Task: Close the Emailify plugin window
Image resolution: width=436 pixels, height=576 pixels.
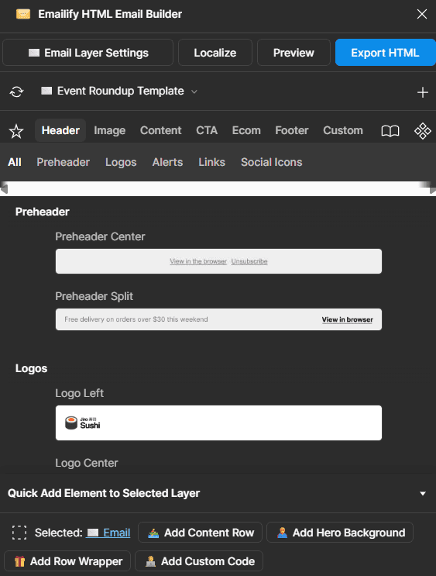Action: [422, 14]
